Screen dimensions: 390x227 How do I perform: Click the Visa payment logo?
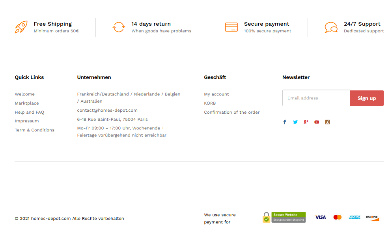[320, 217]
